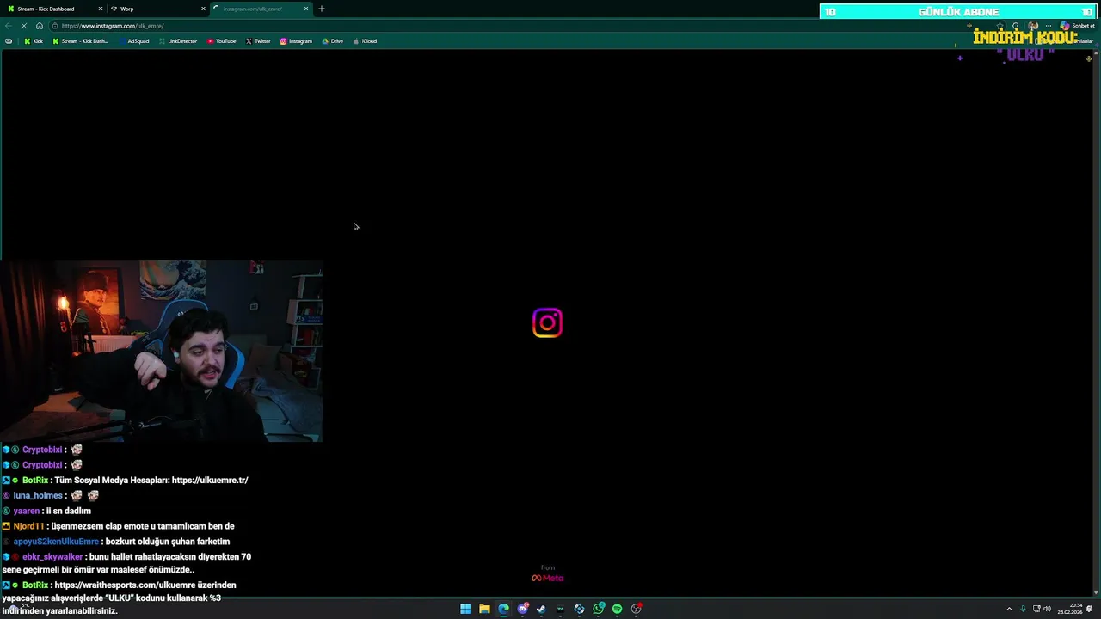
Task: Click the leftmost bookmarks bar icon
Action: (x=9, y=41)
